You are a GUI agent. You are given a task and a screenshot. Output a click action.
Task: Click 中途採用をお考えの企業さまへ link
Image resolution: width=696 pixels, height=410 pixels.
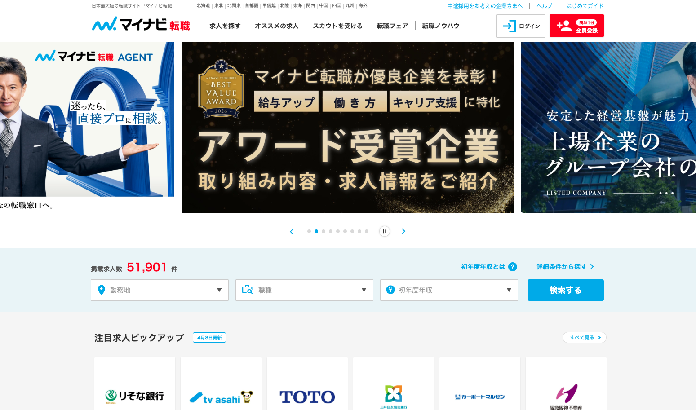click(485, 6)
